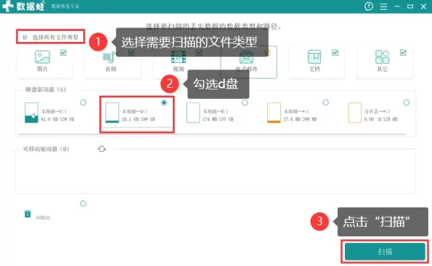Click the 可移动驱动器 (0) section heading
This screenshot has width=432, height=266.
[46, 149]
